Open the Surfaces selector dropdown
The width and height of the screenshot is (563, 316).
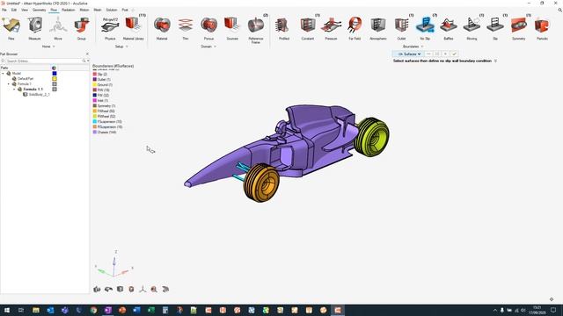(409, 54)
